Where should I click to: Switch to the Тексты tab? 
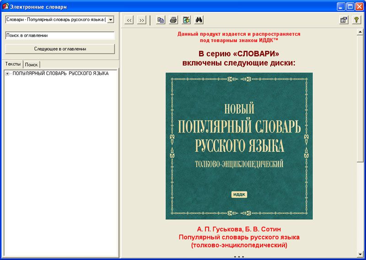(13, 64)
